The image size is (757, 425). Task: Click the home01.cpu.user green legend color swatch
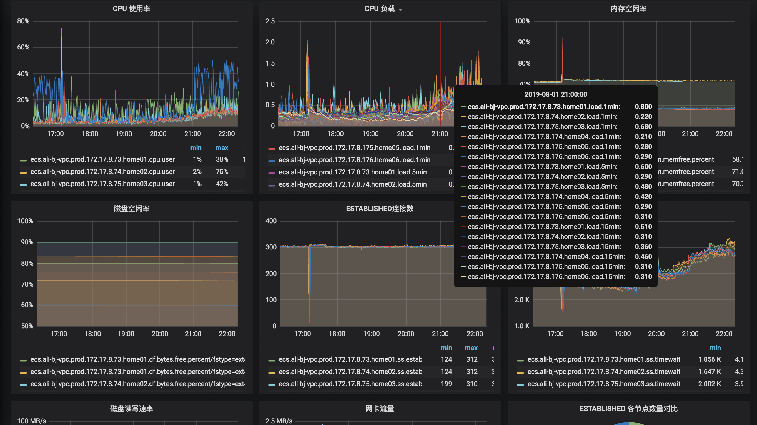point(23,161)
